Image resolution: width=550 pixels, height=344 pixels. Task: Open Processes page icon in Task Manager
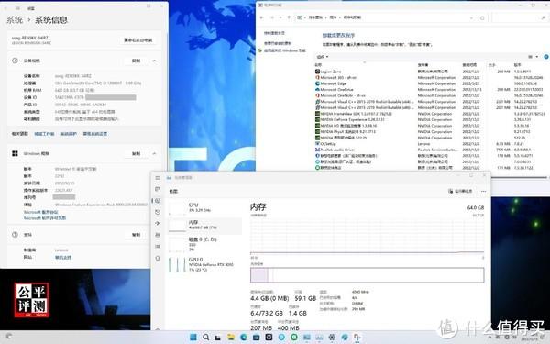pyautogui.click(x=158, y=189)
